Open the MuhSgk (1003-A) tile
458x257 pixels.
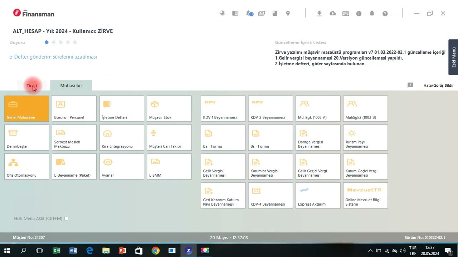[318, 109]
